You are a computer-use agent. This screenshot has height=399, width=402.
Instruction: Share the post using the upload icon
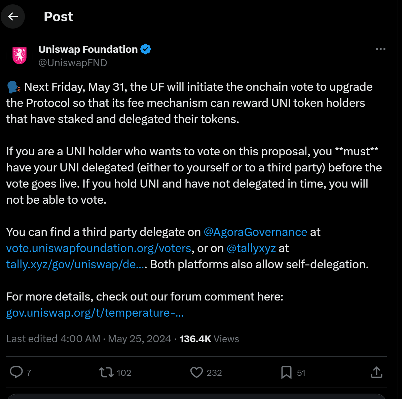tap(376, 372)
